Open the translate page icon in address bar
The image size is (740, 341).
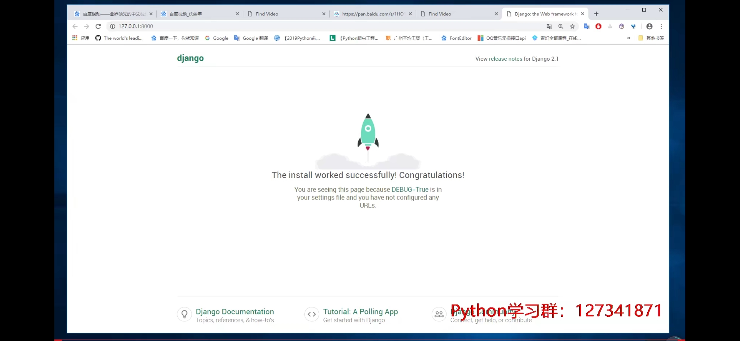click(x=549, y=26)
